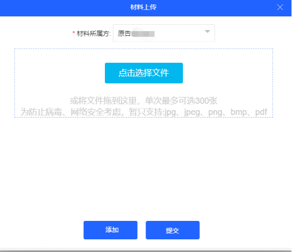Click the 材料上传 dialog title
Image resolution: width=292 pixels, height=252 pixels.
tap(143, 7)
